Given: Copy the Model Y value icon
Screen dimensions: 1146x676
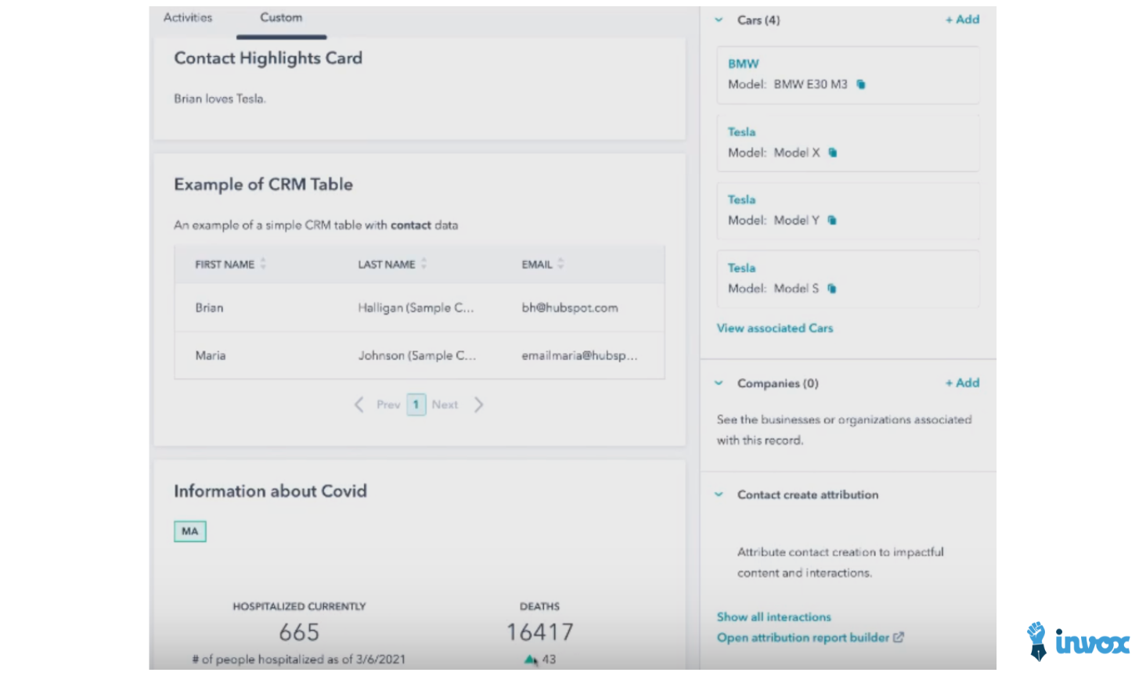Looking at the screenshot, I should pos(832,221).
